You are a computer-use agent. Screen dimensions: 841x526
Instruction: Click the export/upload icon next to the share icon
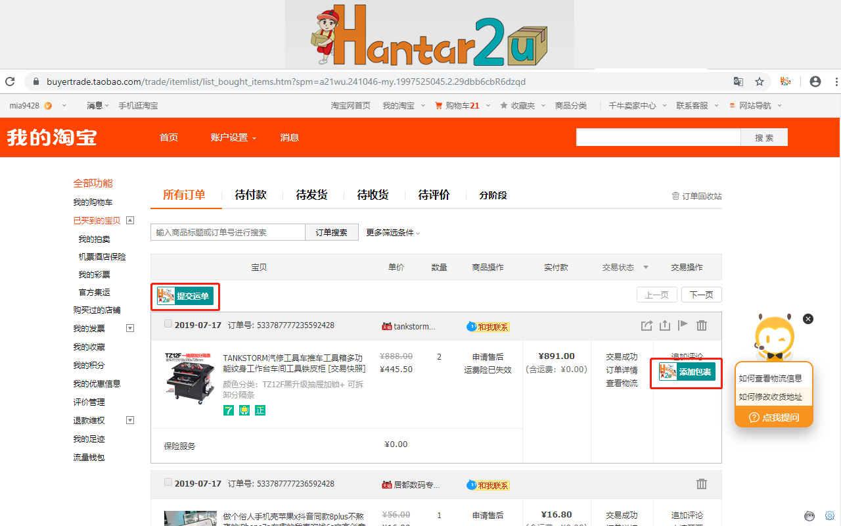665,325
